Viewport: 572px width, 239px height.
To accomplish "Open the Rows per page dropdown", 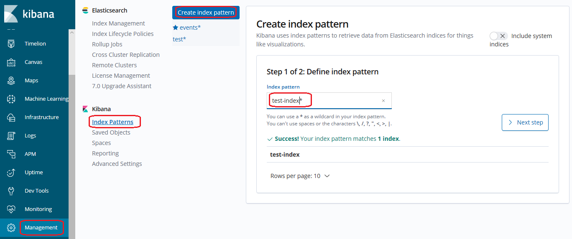I will pyautogui.click(x=300, y=176).
